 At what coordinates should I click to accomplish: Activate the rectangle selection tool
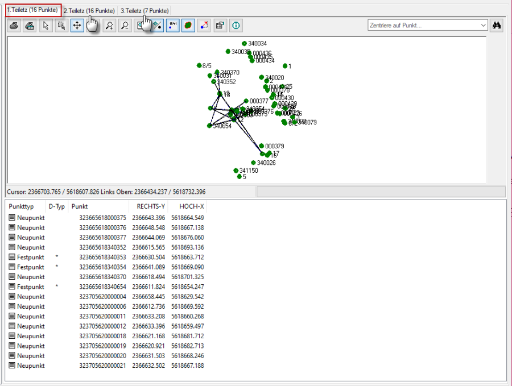pos(61,26)
